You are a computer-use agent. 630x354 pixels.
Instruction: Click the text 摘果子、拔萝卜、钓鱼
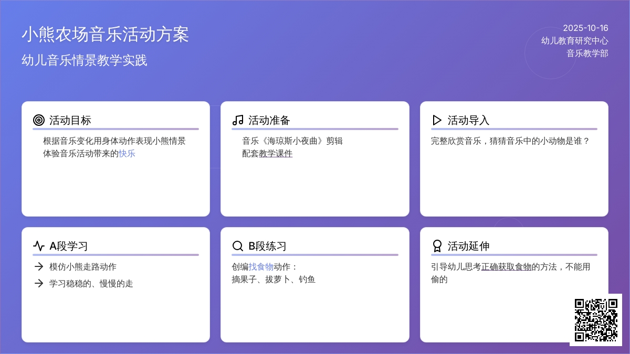(x=274, y=279)
